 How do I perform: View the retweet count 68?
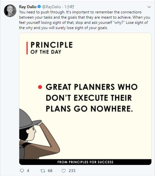pyautogui.click(x=50, y=171)
